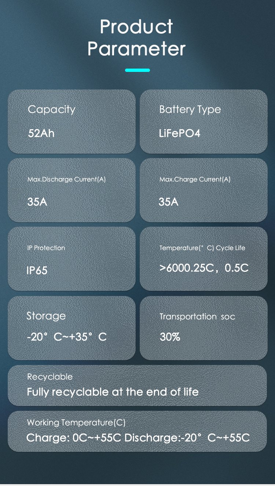The image size is (275, 486).
Task: Select the storage temperature range value
Action: tap(67, 337)
